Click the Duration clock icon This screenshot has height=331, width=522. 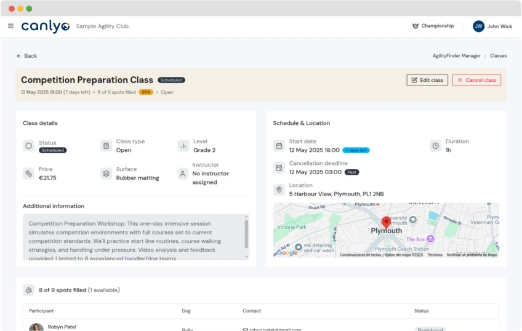[435, 146]
